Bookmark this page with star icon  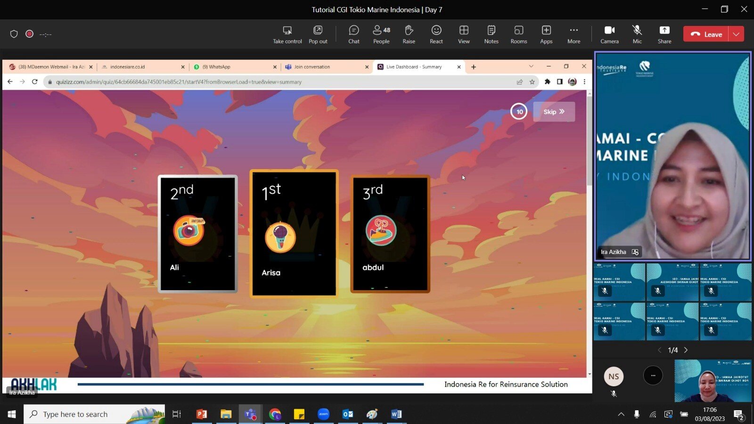click(x=532, y=82)
